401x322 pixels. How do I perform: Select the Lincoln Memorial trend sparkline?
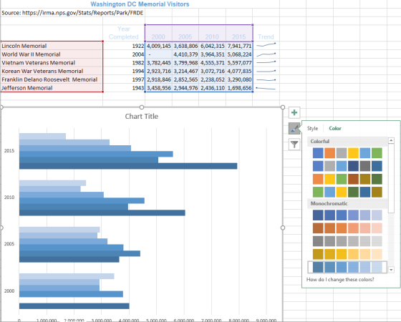[x=266, y=45]
